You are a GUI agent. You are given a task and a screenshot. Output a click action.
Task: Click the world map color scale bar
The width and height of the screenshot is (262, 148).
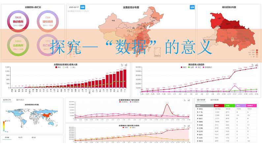click(4, 125)
